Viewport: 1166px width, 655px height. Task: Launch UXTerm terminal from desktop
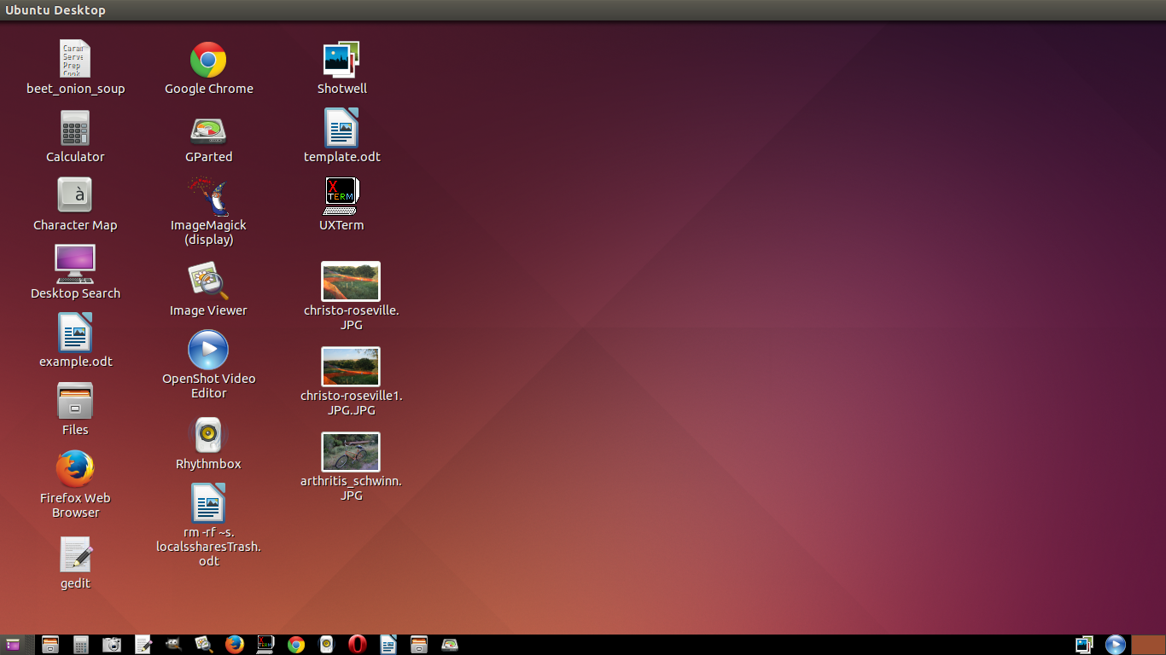pos(341,197)
